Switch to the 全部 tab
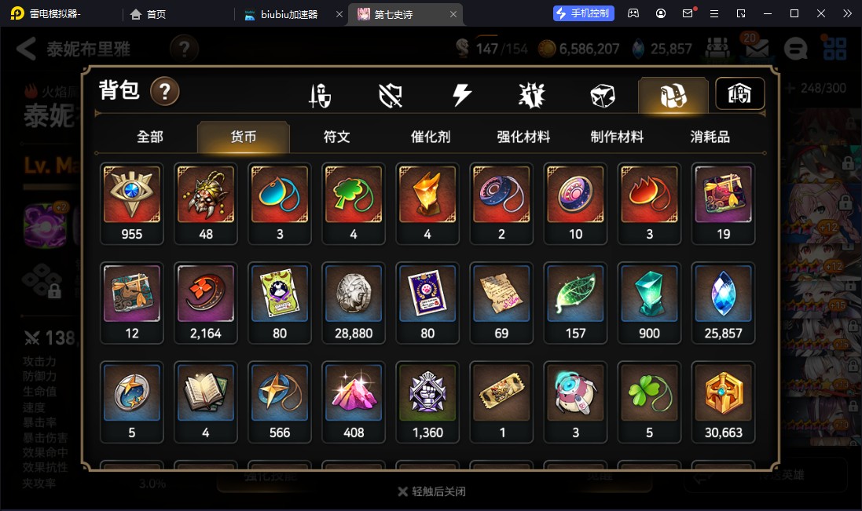The height and width of the screenshot is (511, 862). pyautogui.click(x=149, y=137)
